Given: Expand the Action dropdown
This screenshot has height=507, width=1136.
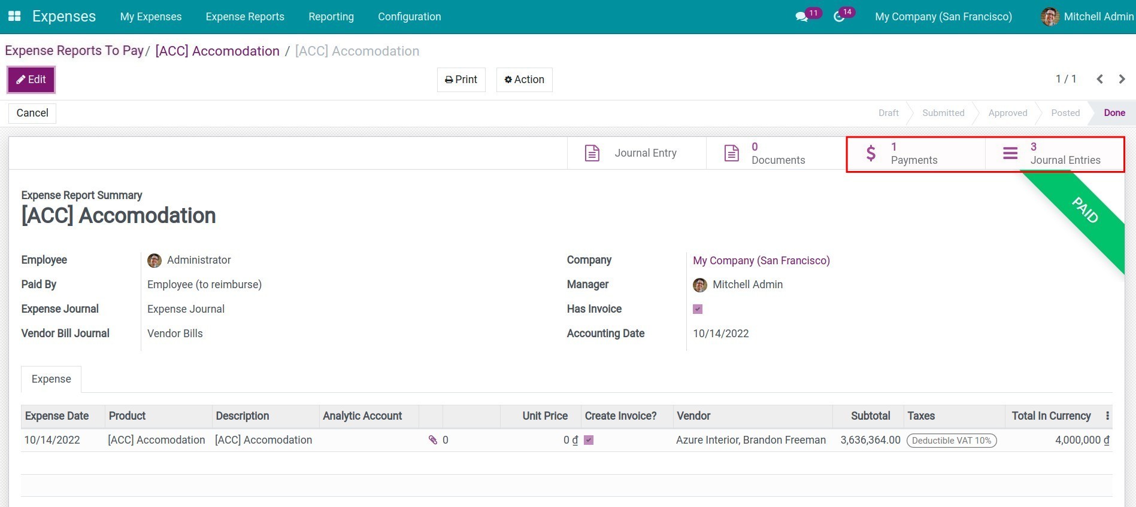Looking at the screenshot, I should point(524,80).
